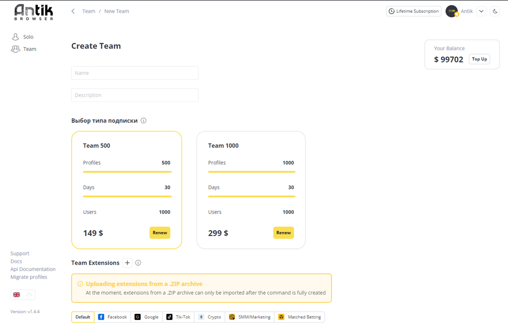Click the Team breadcrumb link
Image resolution: width=508 pixels, height=328 pixels.
[89, 12]
